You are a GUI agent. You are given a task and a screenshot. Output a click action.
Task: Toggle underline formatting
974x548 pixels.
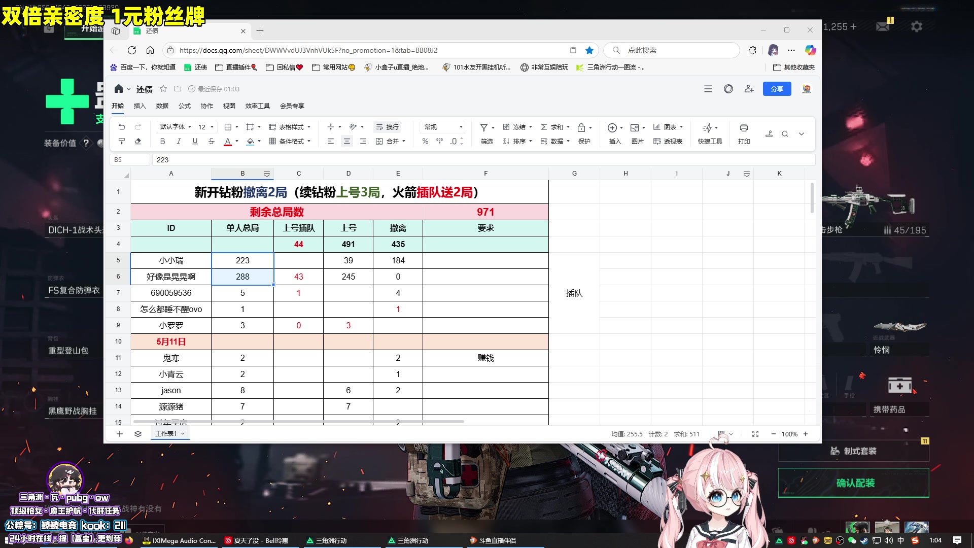click(x=195, y=141)
